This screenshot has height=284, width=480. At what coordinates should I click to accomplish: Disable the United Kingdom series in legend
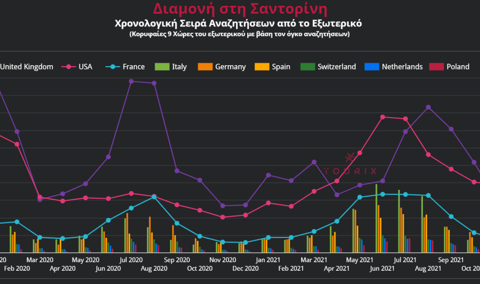(x=26, y=67)
